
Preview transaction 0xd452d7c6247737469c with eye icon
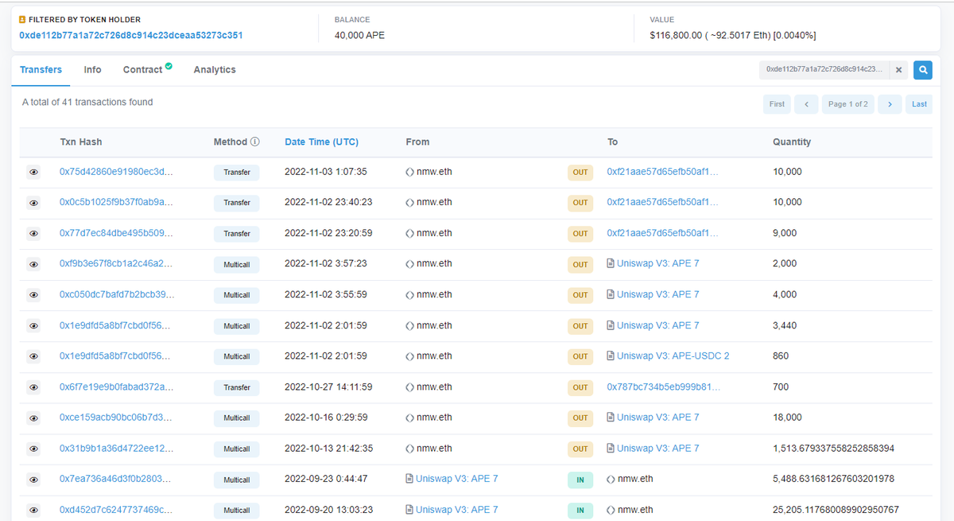pos(33,510)
